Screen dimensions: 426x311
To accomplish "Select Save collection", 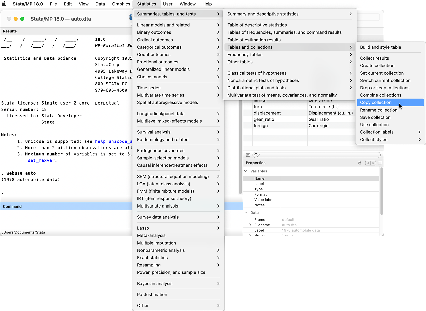I will coord(390,117).
